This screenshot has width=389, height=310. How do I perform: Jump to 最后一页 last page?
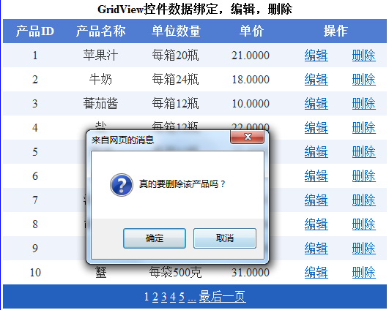point(223,297)
